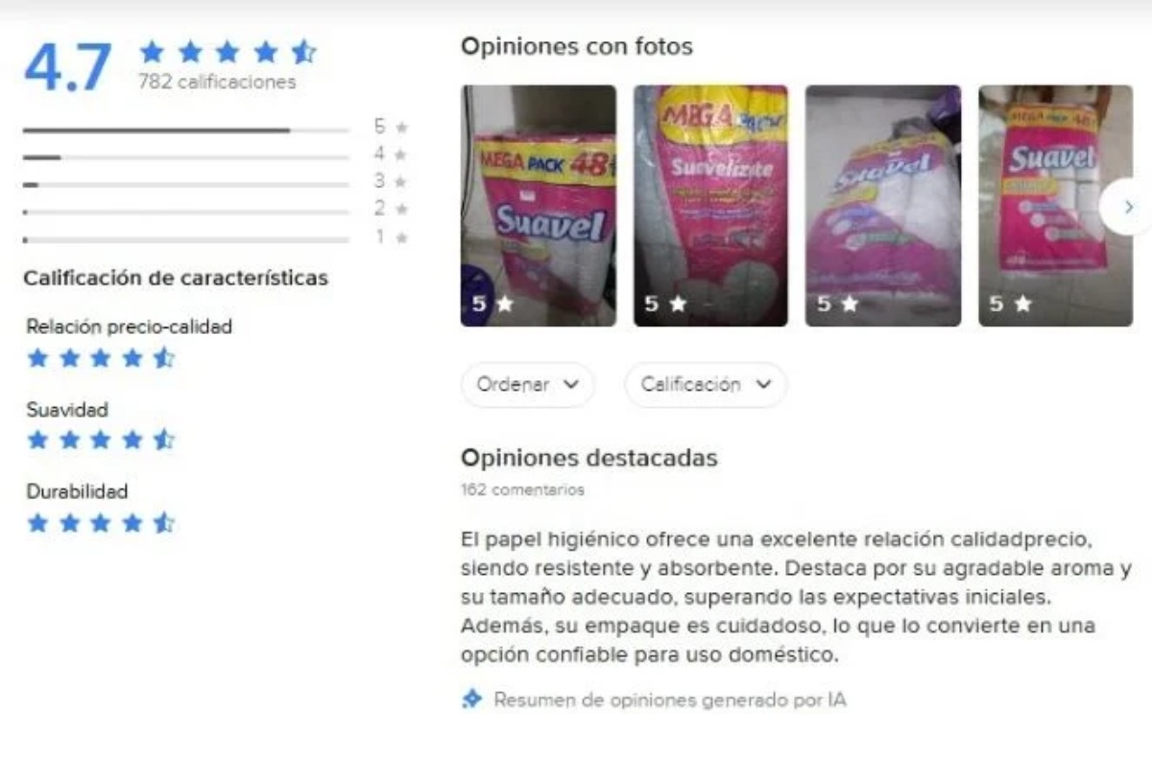The height and width of the screenshot is (763, 1152).
Task: Select the 2 star rating row
Action: 216,208
